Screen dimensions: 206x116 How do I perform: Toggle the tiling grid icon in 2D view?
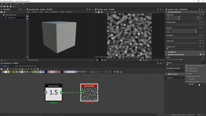[140, 60]
